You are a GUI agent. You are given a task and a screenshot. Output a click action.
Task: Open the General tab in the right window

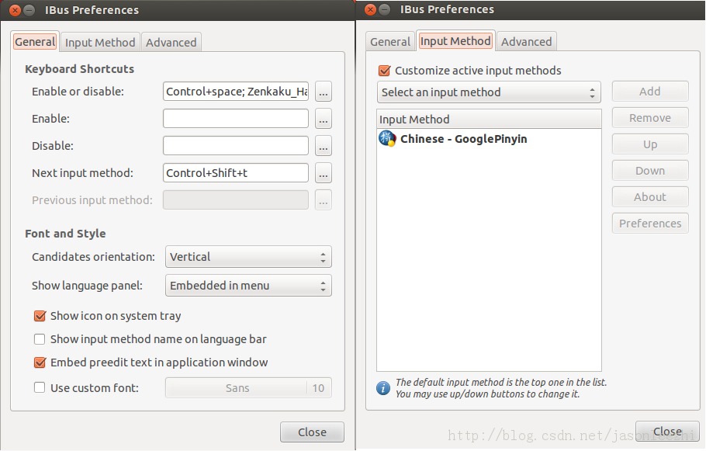coord(391,41)
